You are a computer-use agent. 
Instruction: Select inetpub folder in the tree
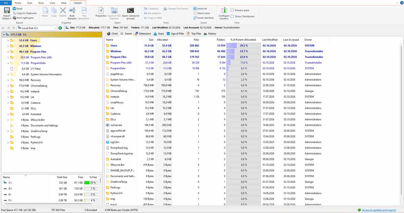(x=35, y=91)
